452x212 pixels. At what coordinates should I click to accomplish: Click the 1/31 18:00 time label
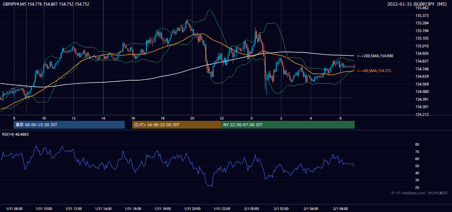(162, 209)
